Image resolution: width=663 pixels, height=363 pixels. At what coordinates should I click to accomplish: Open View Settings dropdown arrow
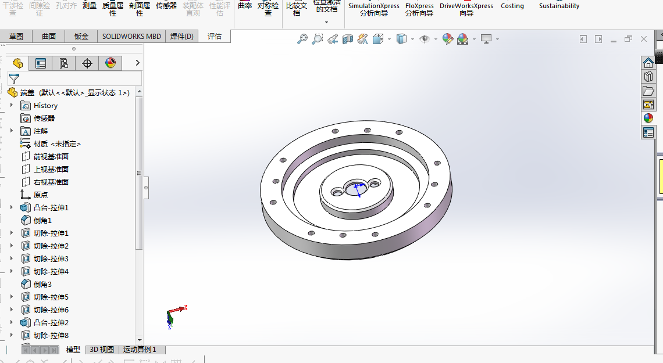(497, 39)
